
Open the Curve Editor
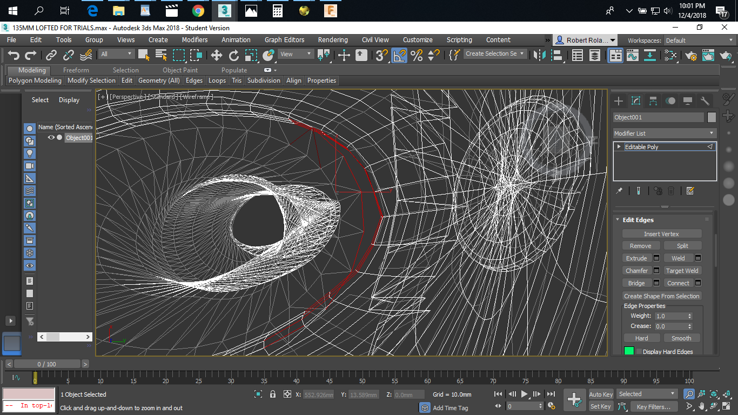coord(633,55)
